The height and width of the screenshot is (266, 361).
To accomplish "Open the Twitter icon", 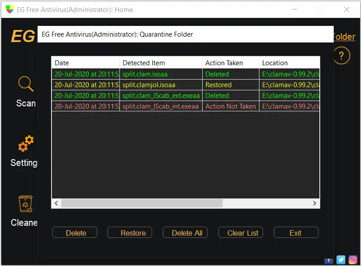I will 341,260.
